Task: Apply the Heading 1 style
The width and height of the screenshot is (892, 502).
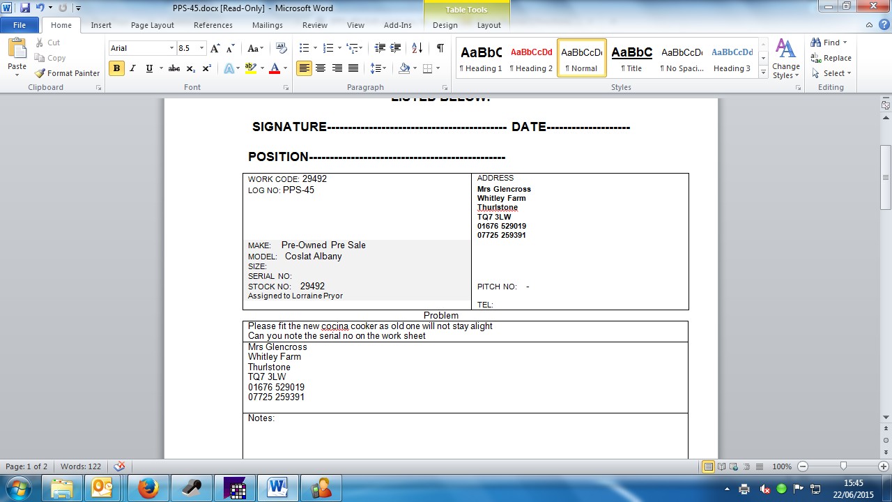Action: click(481, 58)
